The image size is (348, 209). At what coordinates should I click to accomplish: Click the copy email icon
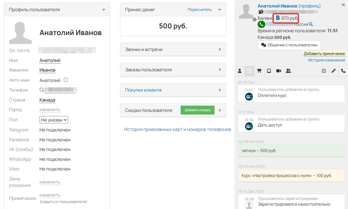point(261,12)
